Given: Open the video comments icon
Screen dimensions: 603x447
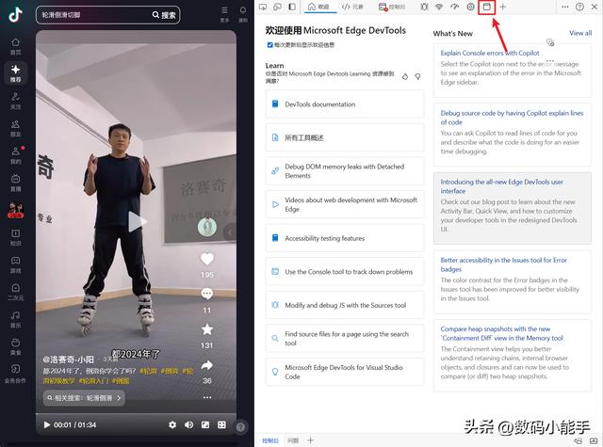Looking at the screenshot, I should [x=207, y=295].
